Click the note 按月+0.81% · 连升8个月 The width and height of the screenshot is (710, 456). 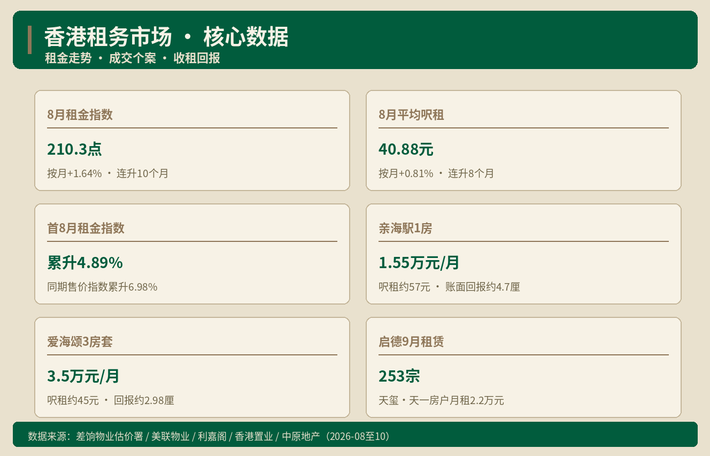click(x=436, y=173)
